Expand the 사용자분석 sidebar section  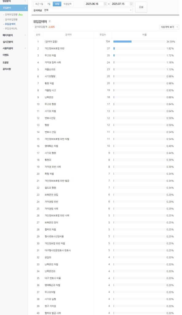point(14,48)
